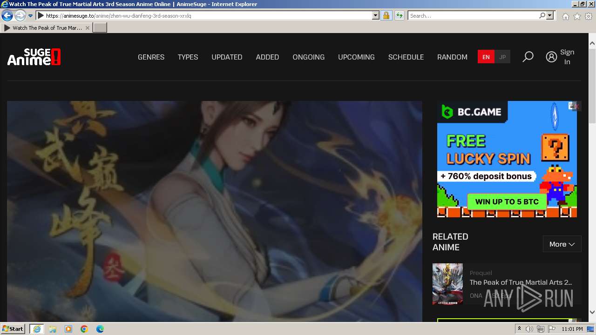
Task: Open a new blank tab button
Action: [x=100, y=28]
